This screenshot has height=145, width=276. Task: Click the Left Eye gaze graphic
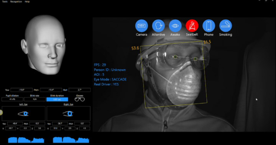tap(24, 113)
